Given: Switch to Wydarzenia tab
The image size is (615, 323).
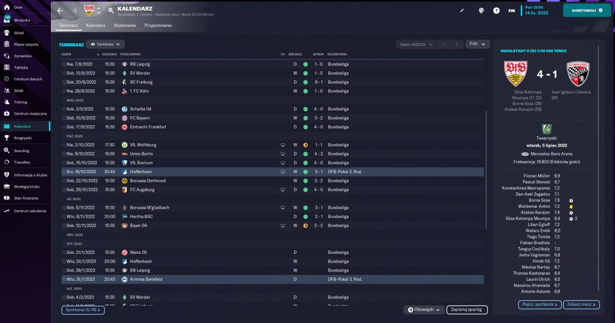Looking at the screenshot, I should tap(125, 25).
